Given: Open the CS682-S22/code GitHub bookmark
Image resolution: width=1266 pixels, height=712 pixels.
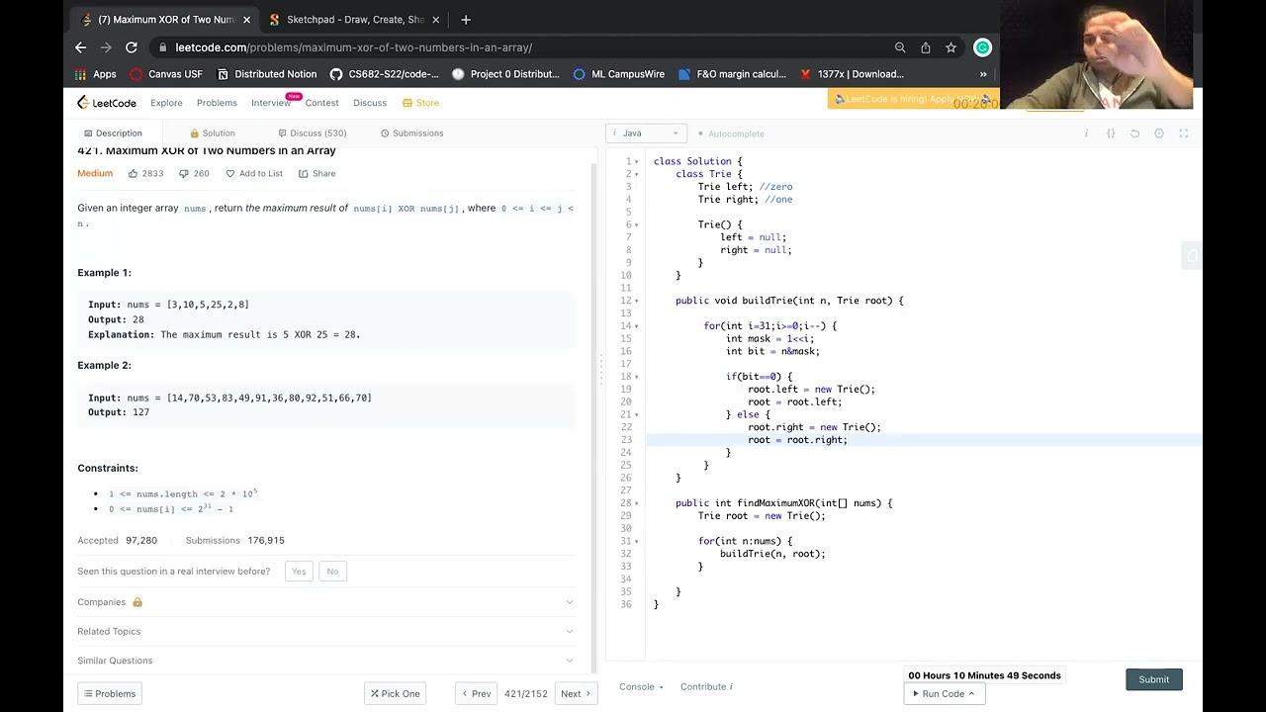Looking at the screenshot, I should point(385,74).
